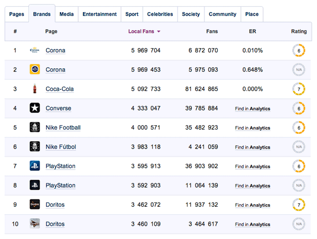
Task: Click fans value 3 464 617
Action: pyautogui.click(x=203, y=224)
